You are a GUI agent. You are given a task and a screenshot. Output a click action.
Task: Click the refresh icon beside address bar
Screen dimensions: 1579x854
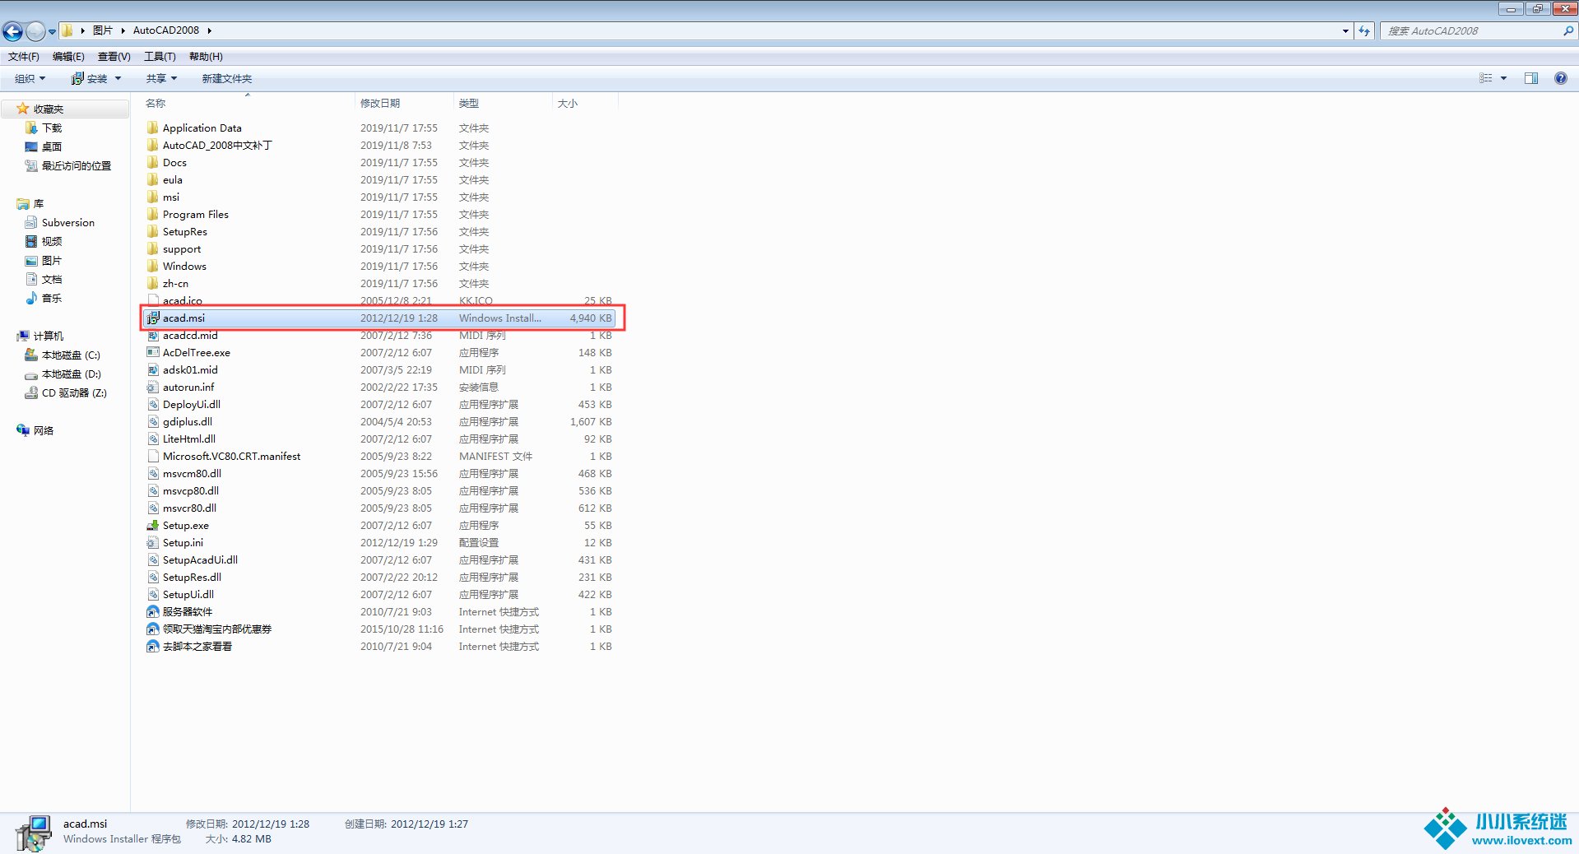click(x=1364, y=31)
